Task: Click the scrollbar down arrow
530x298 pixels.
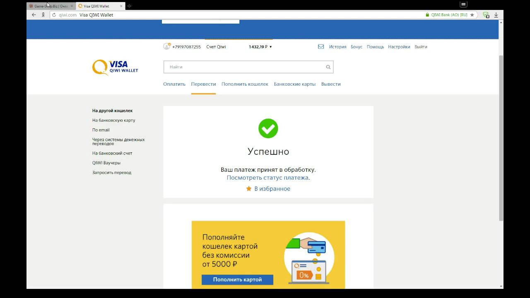Action: 501,286
